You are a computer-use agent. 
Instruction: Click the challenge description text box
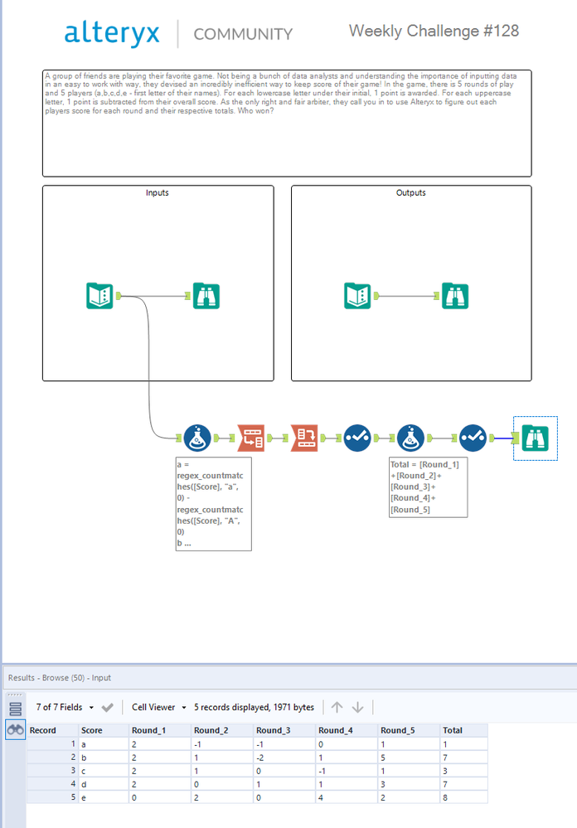pos(287,123)
